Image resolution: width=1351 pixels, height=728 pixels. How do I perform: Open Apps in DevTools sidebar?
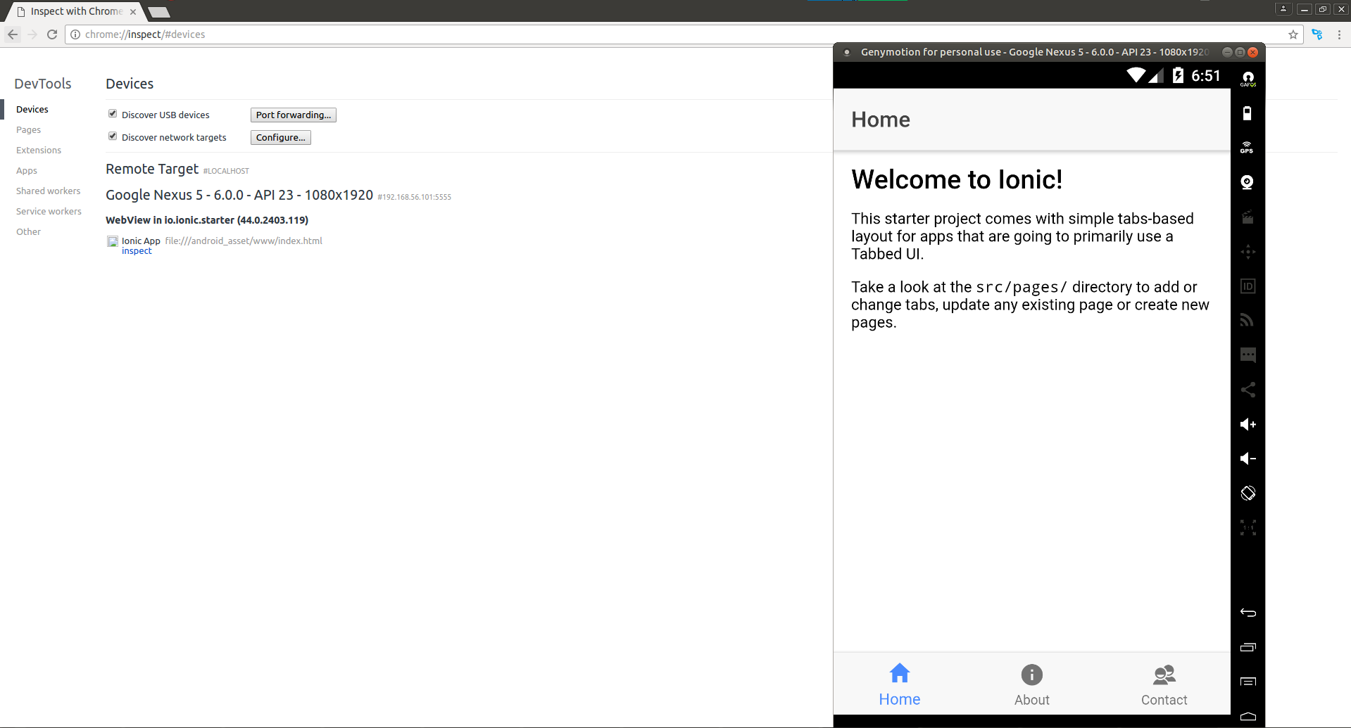click(27, 170)
